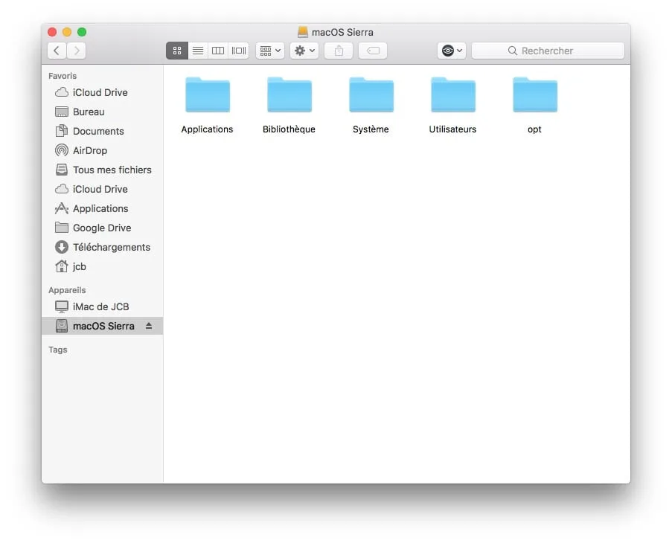Click the disk icon in title bar
Screen dimensions: 672x543
coord(303,32)
